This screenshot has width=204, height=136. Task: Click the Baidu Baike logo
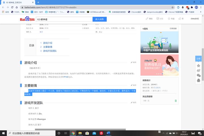point(27,19)
